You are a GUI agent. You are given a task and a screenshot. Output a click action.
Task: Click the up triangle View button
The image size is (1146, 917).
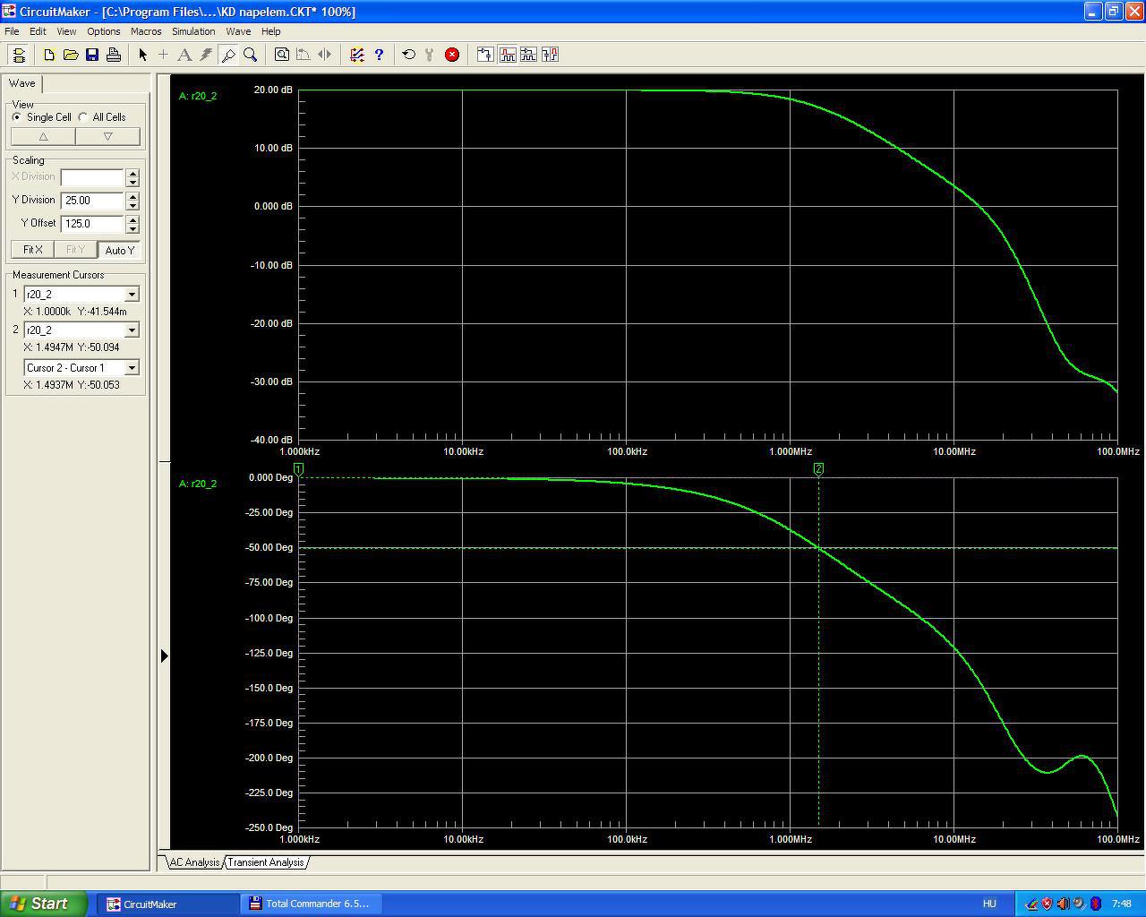click(43, 136)
